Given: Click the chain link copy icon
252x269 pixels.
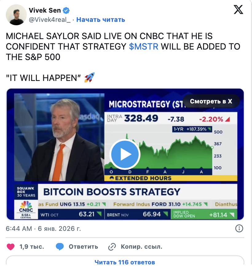Looking at the screenshot, I should point(112,247).
